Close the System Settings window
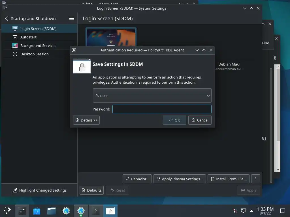The height and width of the screenshot is (217, 290). coord(258,8)
